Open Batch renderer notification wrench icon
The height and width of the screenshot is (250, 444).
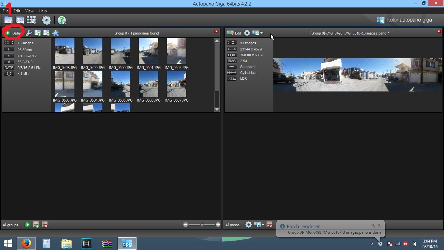pos(373,225)
